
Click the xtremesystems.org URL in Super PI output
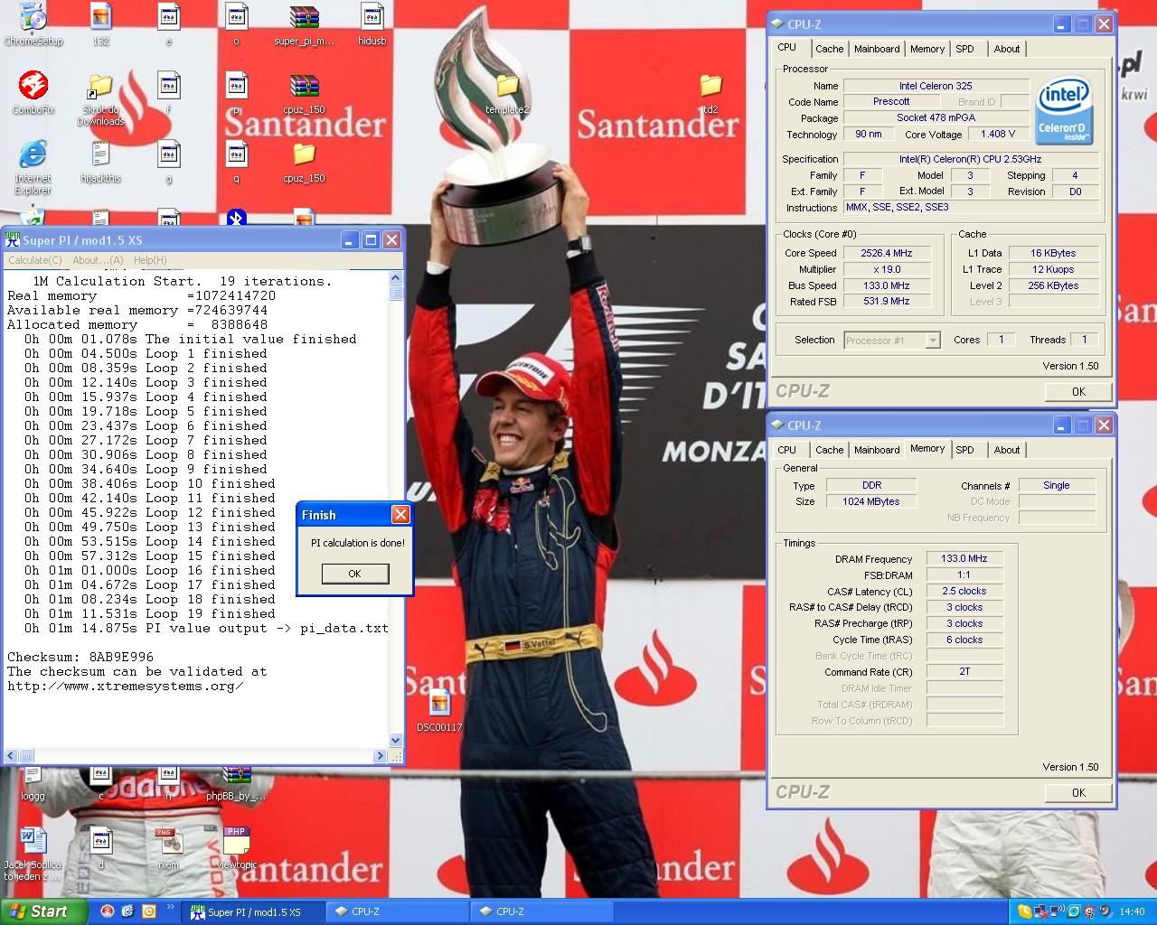pos(126,686)
